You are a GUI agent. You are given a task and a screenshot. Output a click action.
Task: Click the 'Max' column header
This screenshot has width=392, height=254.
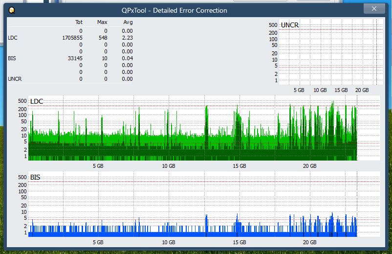click(102, 22)
